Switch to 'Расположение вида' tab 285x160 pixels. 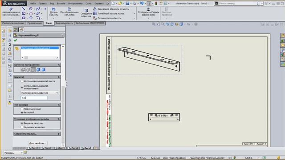13,23
